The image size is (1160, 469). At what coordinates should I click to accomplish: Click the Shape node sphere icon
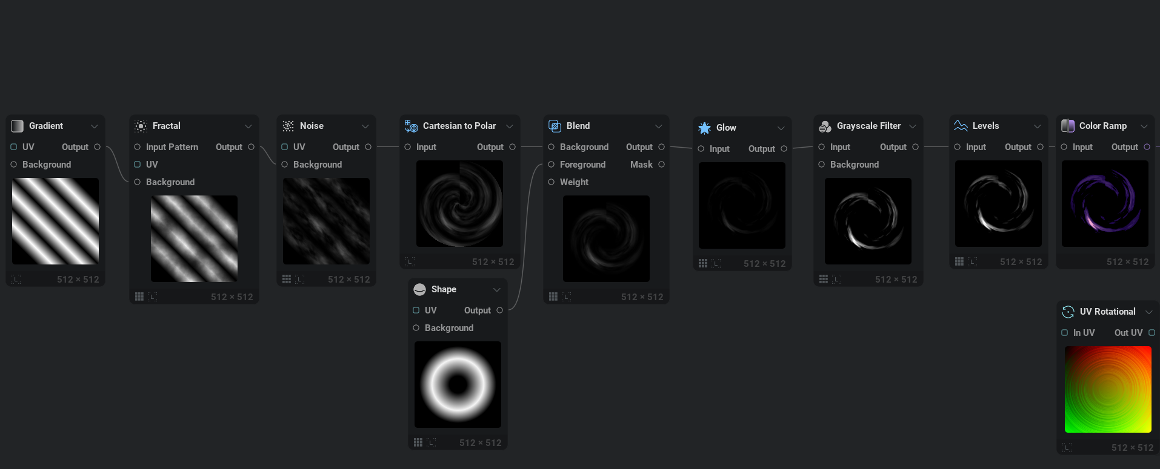click(x=419, y=289)
